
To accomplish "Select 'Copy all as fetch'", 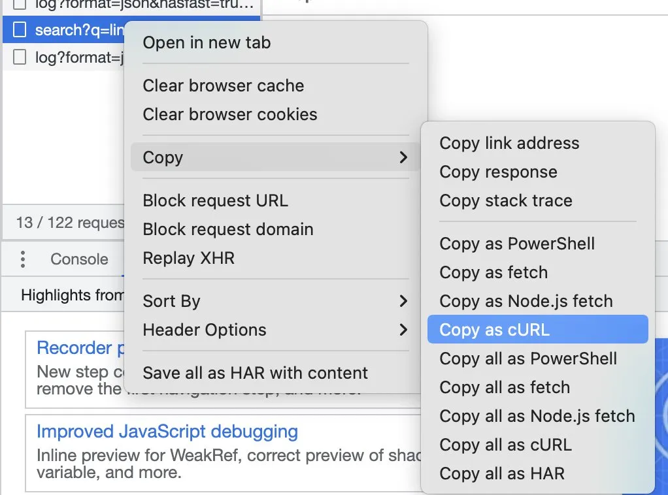I will [538, 387].
